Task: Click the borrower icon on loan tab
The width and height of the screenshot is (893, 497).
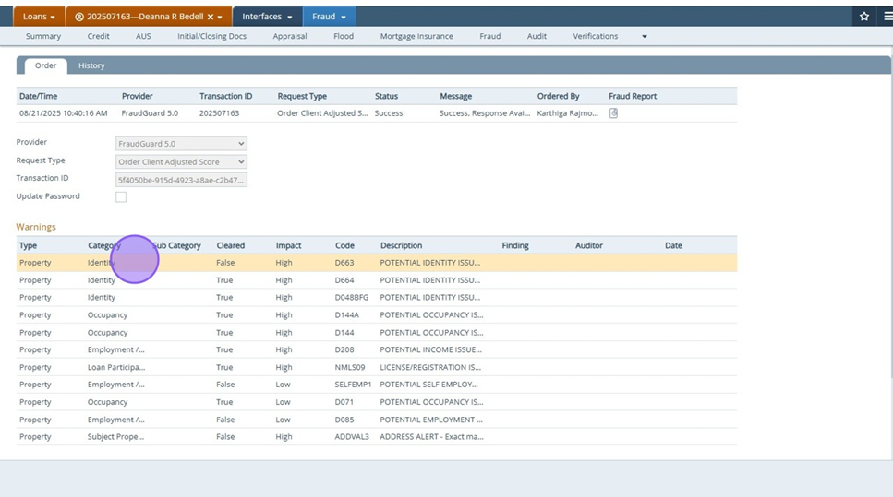Action: (79, 17)
